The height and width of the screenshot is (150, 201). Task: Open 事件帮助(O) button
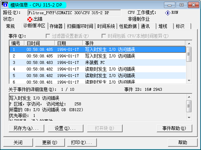point(175,128)
